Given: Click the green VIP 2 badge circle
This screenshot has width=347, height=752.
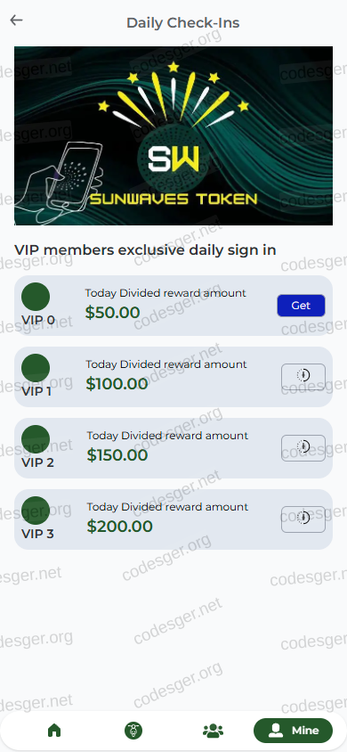Looking at the screenshot, I should pyautogui.click(x=36, y=439).
